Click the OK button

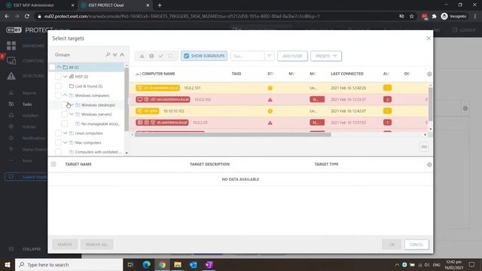392,245
